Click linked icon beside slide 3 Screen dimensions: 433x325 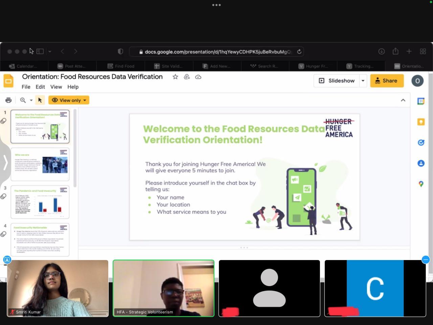tap(3, 196)
